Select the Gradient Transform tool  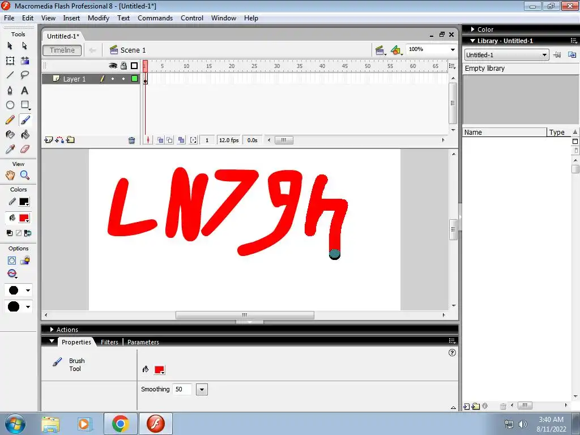point(25,61)
